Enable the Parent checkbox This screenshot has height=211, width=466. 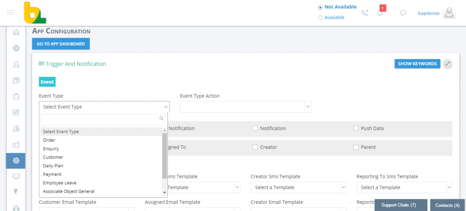tap(356, 147)
